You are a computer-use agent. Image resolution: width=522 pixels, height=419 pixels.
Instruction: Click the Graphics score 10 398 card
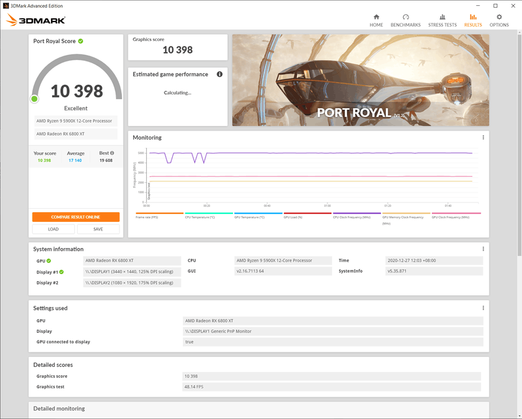coord(177,47)
